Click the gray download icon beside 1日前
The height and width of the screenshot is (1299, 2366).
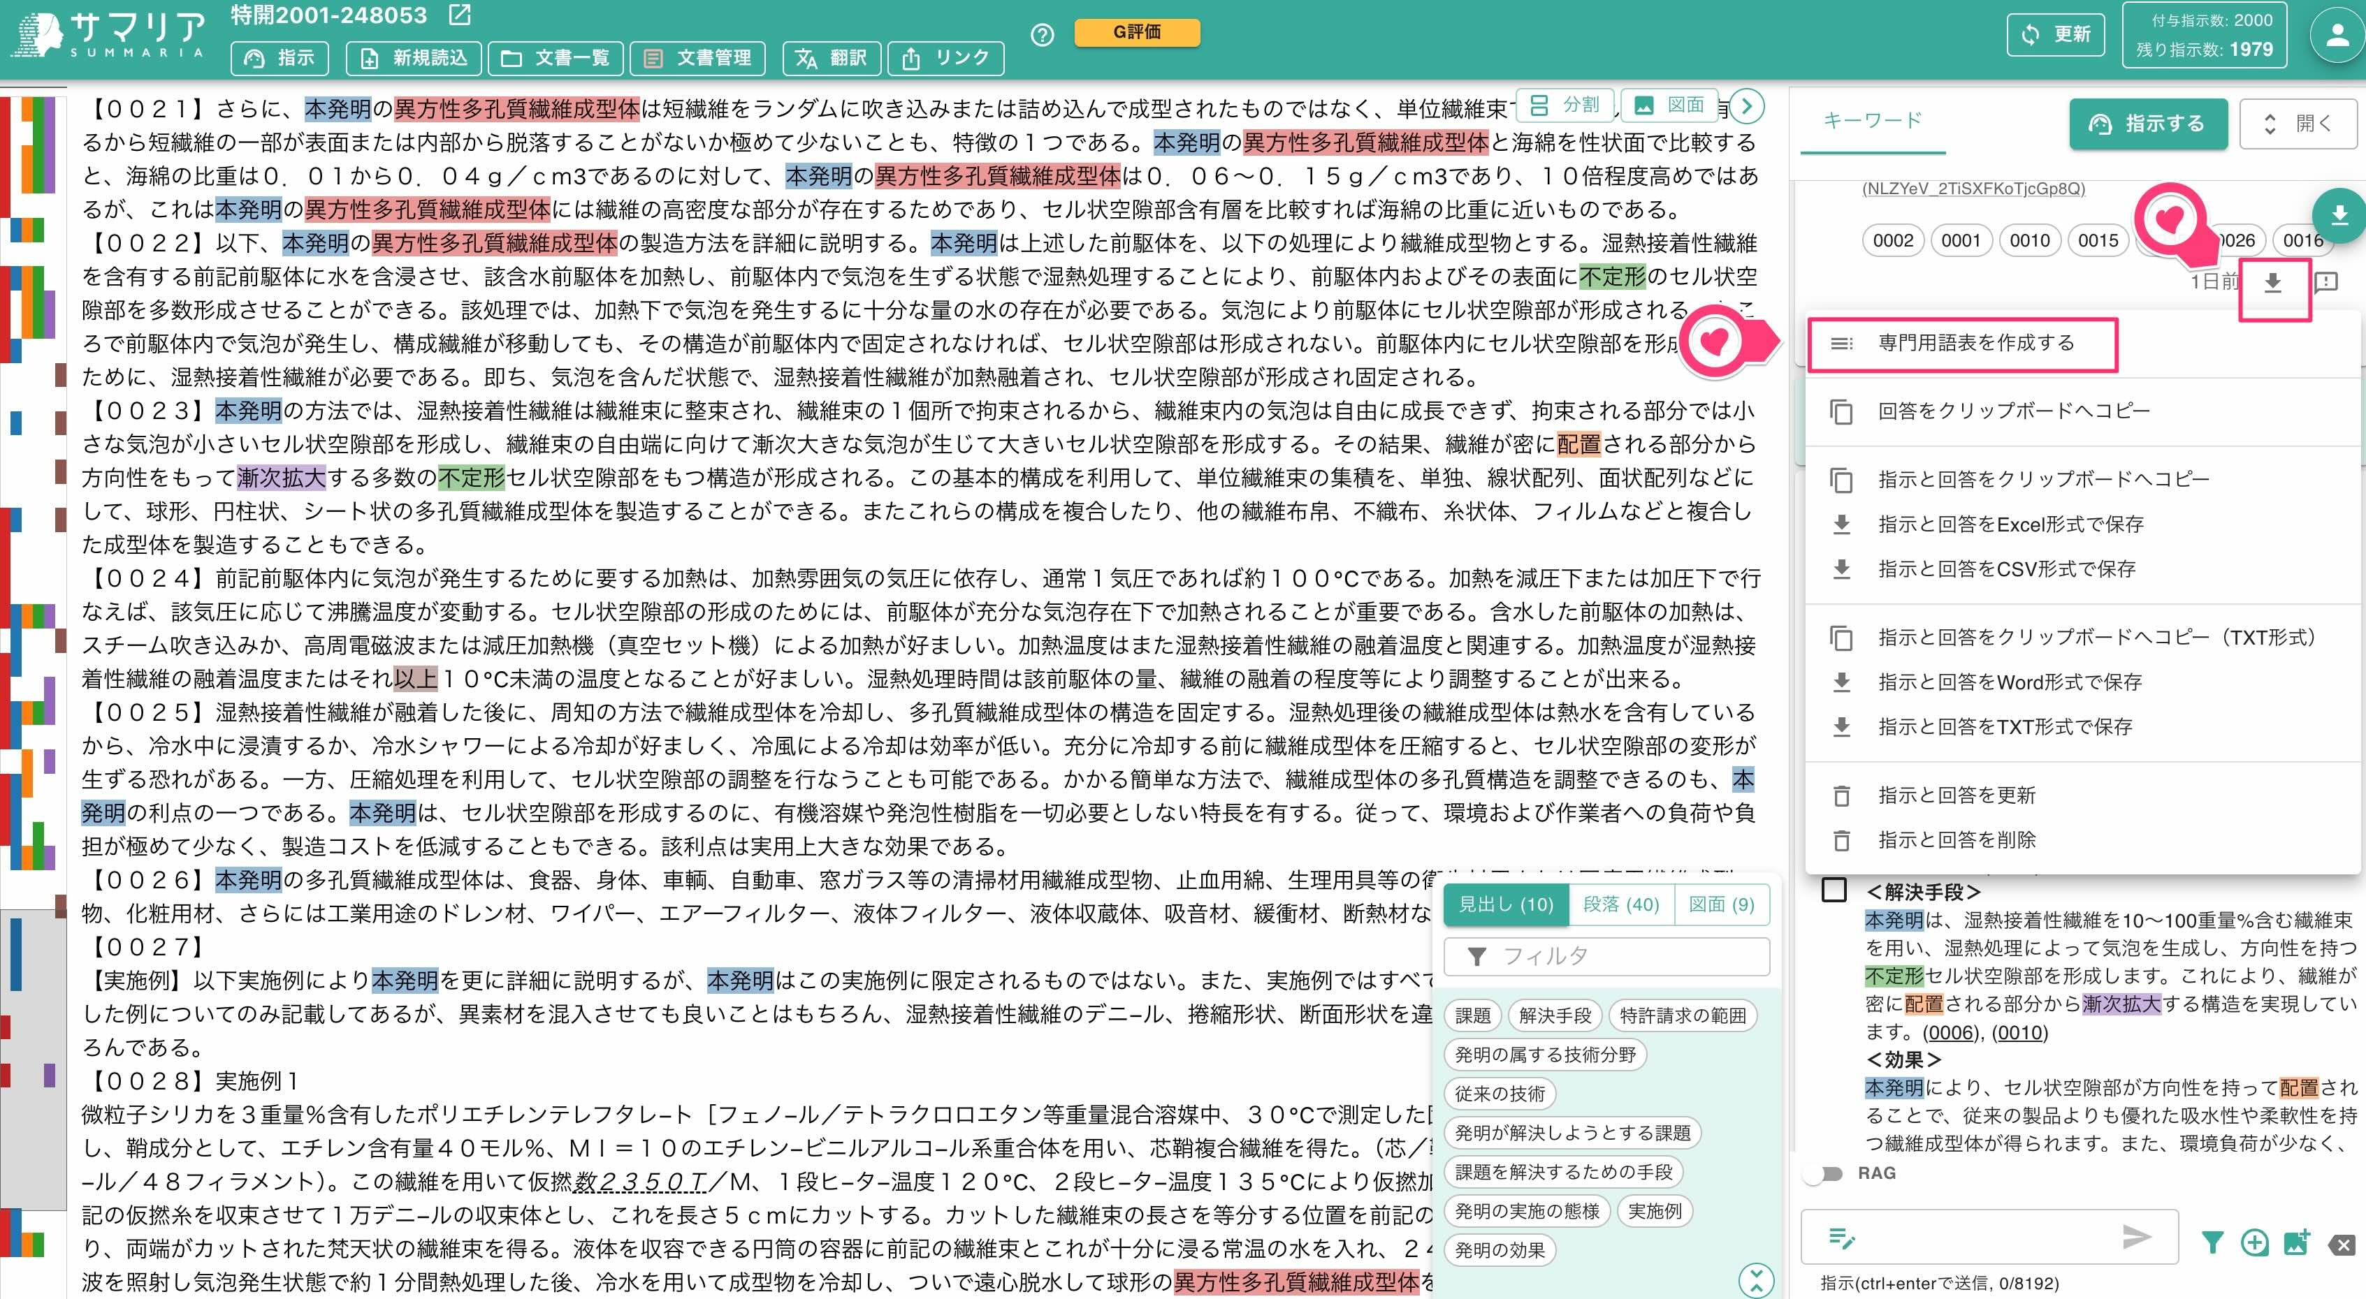click(x=2273, y=283)
